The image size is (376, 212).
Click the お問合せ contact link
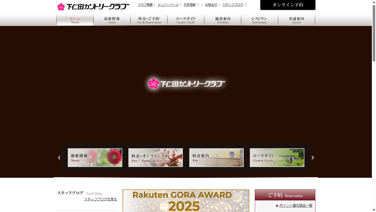point(211,5)
